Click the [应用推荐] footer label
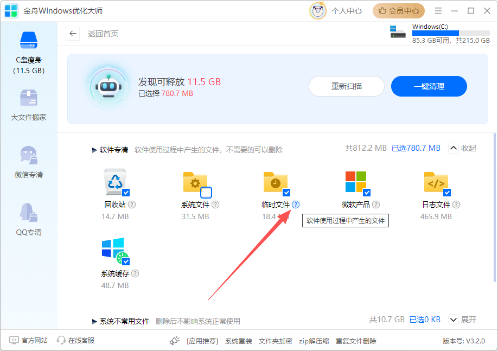This screenshot has height=351, width=498. [202, 341]
